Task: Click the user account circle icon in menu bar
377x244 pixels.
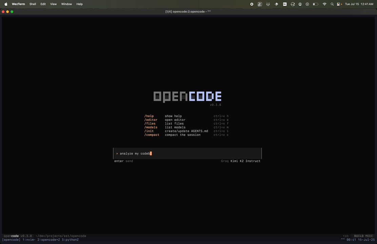Action: coord(300,4)
